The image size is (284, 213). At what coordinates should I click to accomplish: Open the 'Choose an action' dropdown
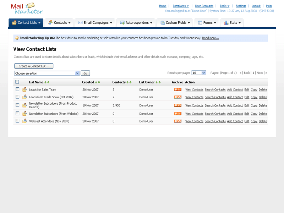click(x=47, y=73)
